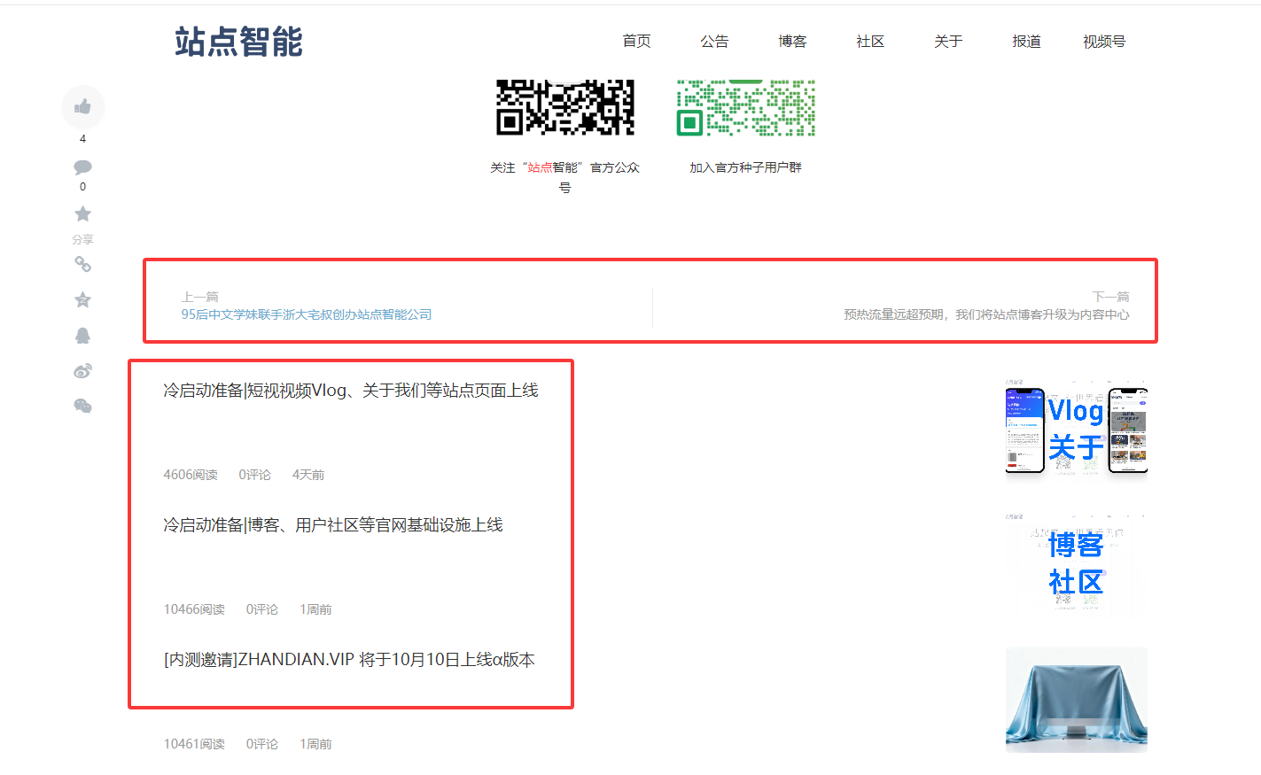Click the 站点智能 site logo

tap(239, 42)
